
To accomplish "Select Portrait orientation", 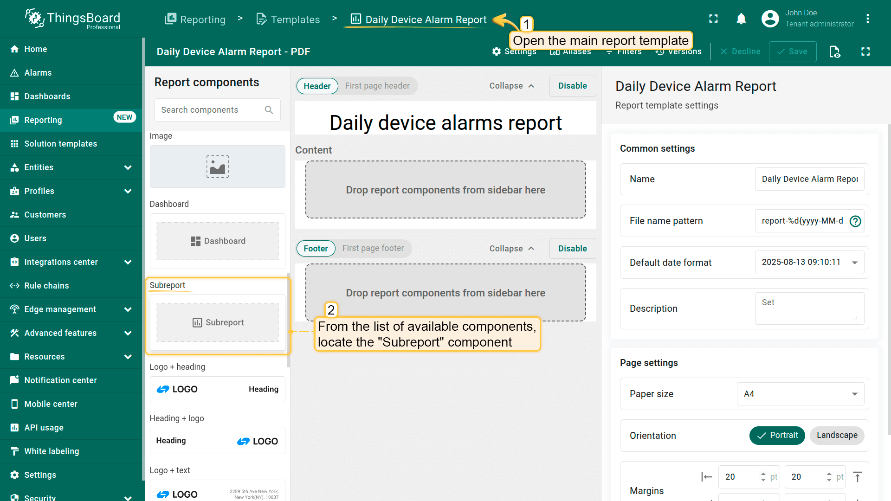I will [777, 436].
